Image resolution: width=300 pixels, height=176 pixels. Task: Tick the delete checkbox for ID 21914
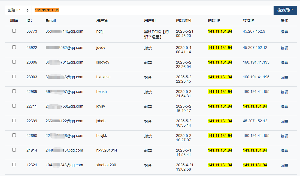coord(14,150)
